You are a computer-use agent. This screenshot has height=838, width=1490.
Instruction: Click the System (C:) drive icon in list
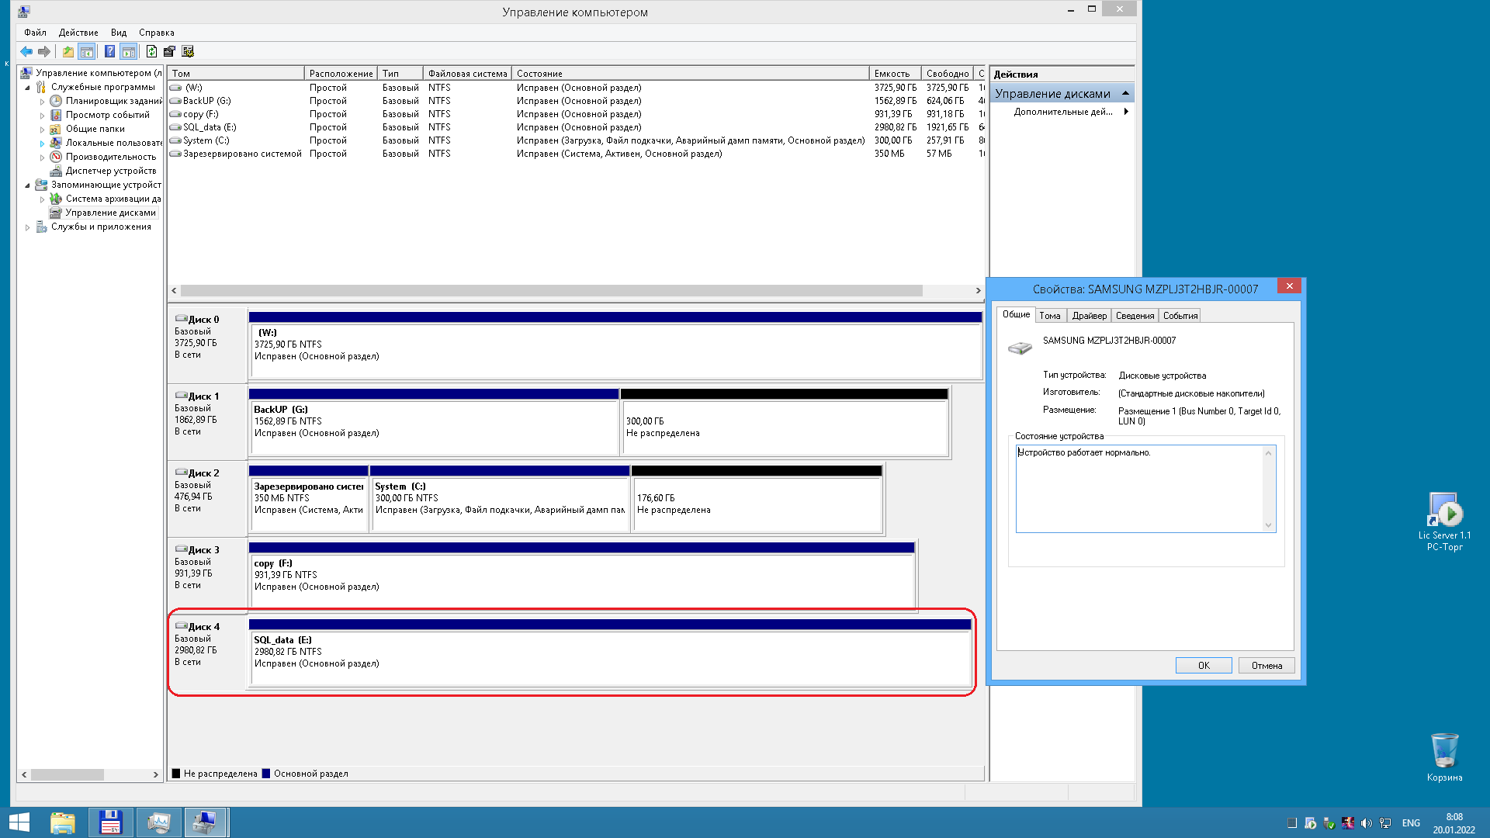tap(175, 140)
